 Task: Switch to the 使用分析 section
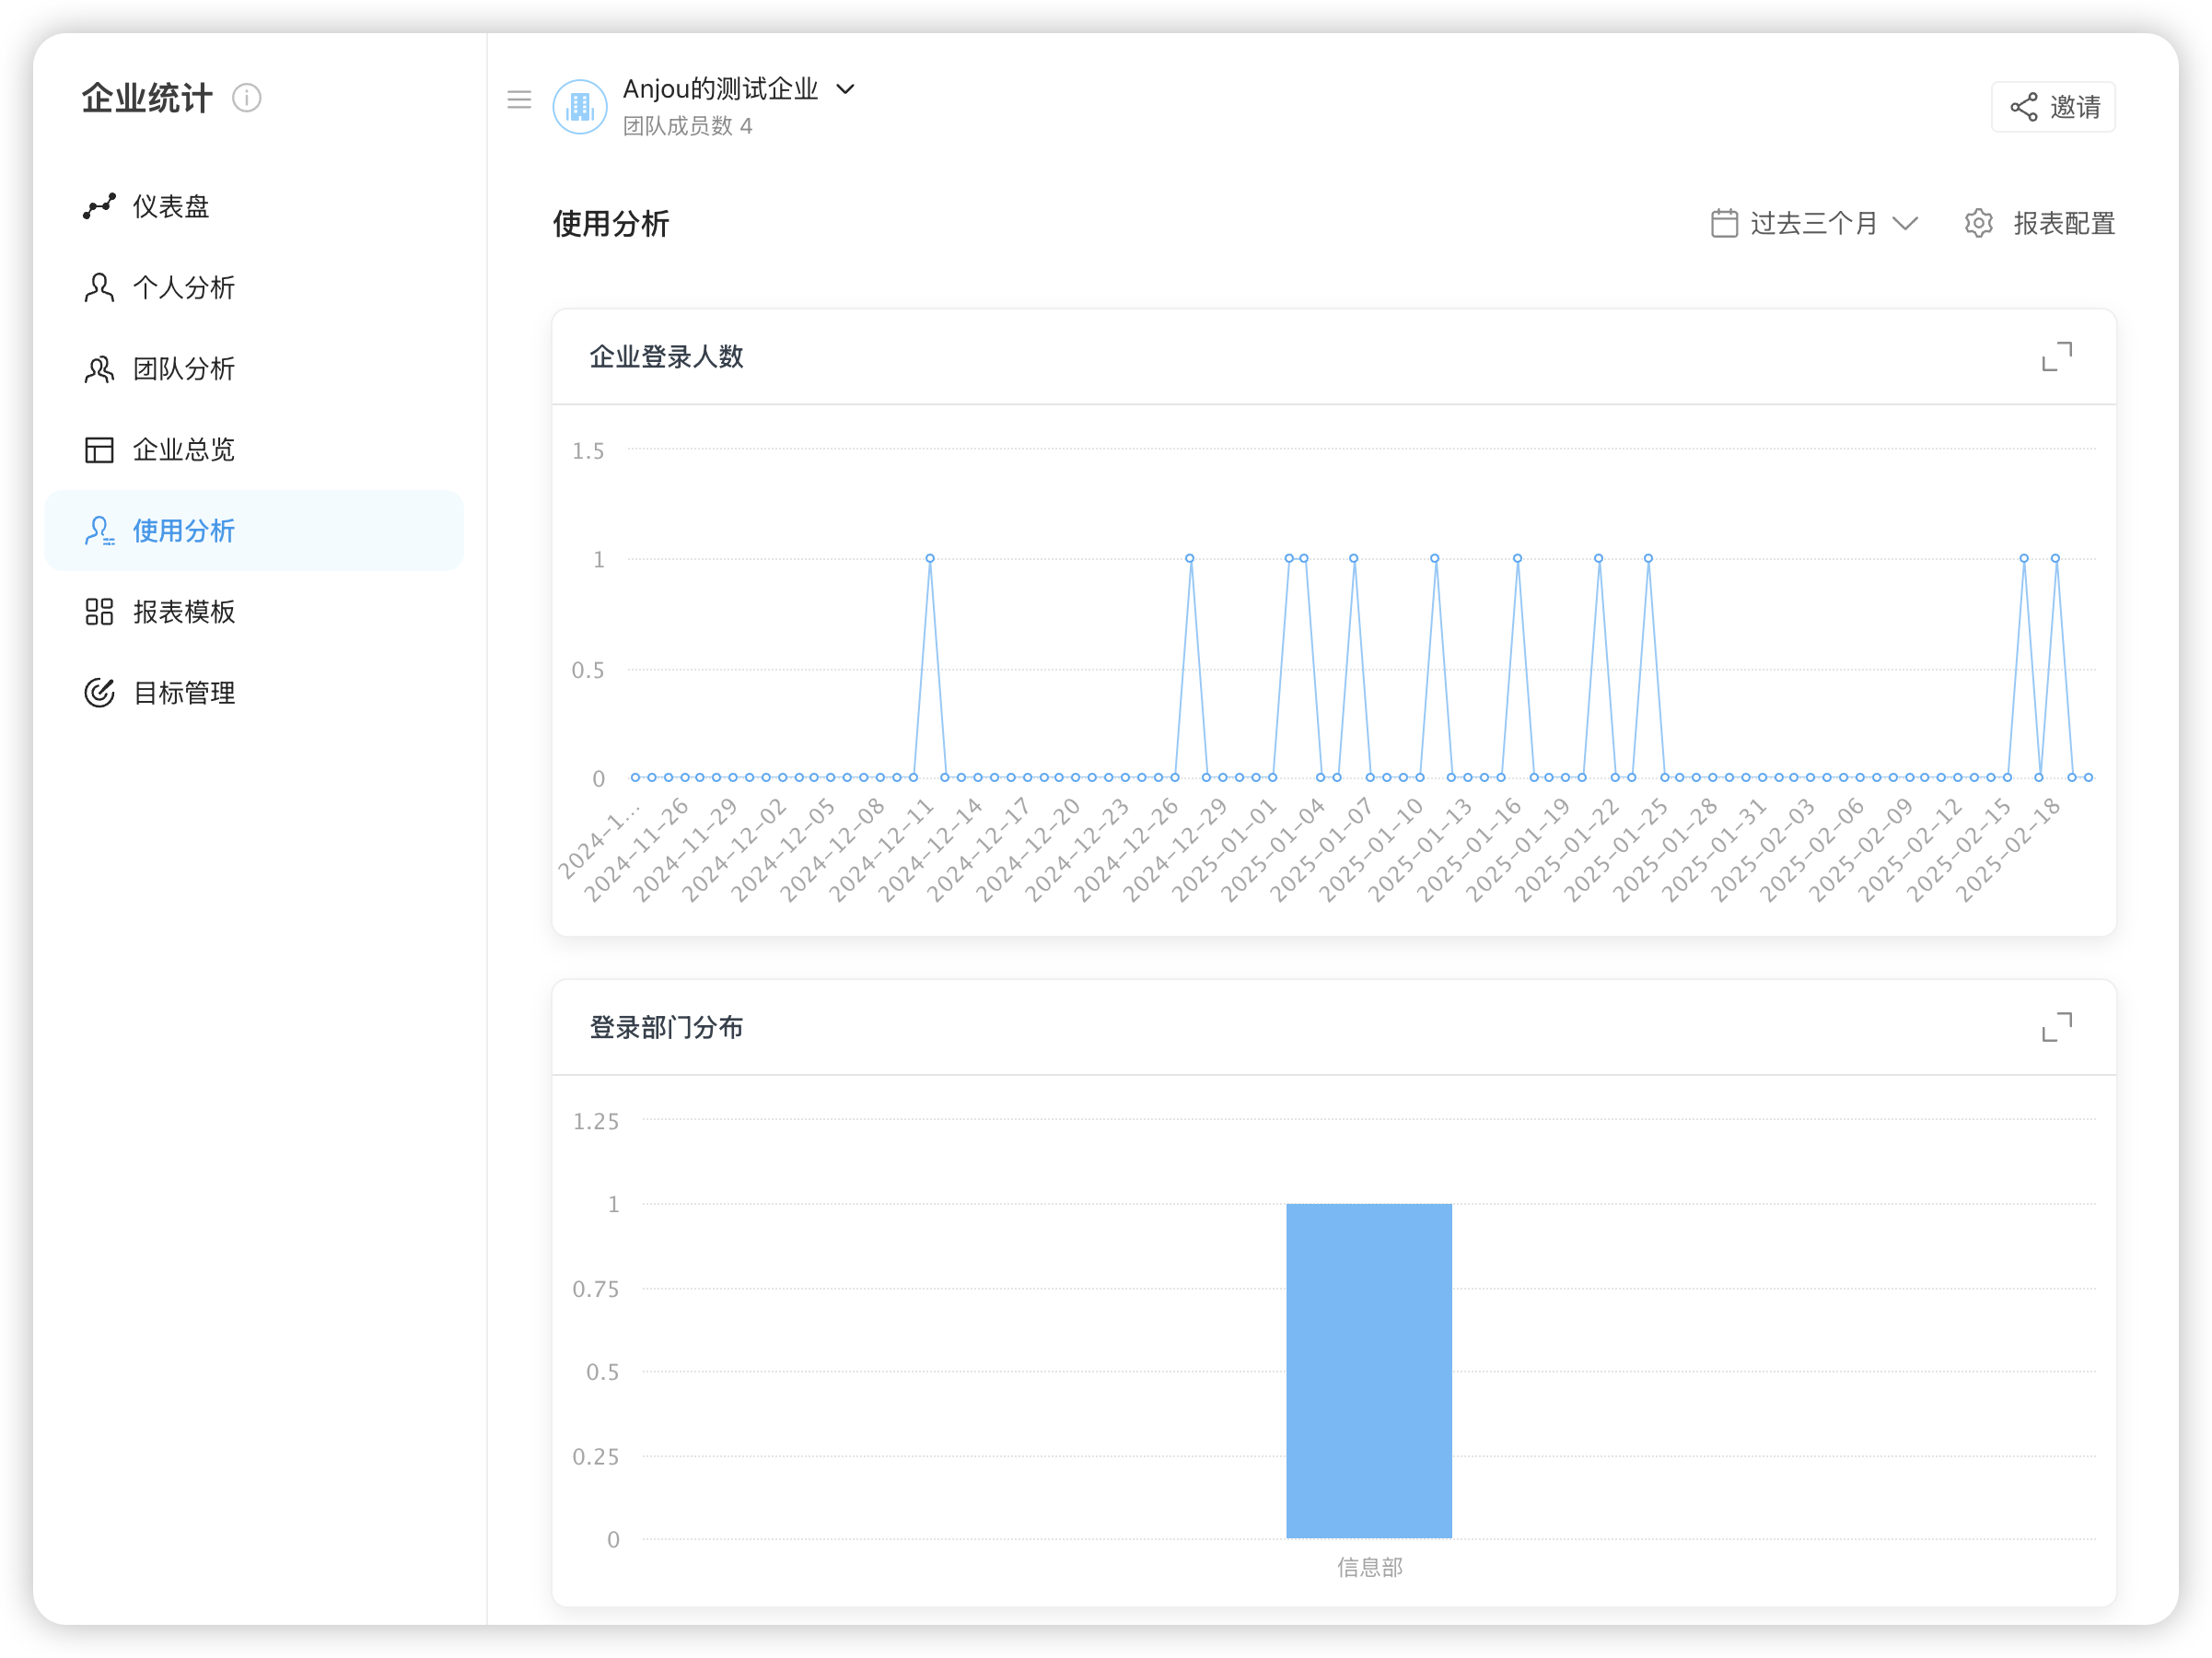tap(185, 531)
